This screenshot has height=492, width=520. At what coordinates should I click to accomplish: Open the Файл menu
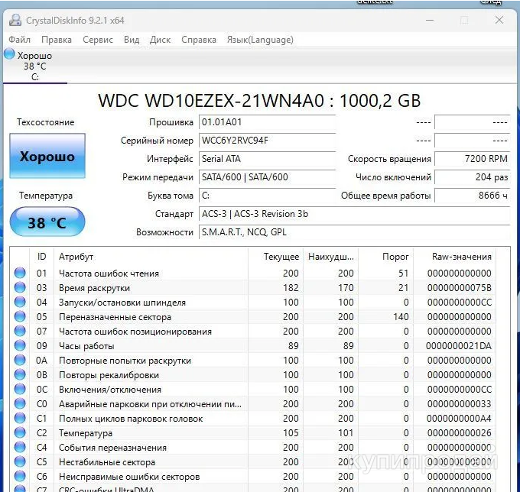click(x=20, y=40)
